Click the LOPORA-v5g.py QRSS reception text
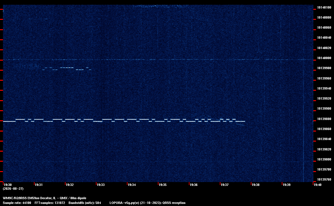The width and height of the screenshot is (334, 206). [148, 203]
